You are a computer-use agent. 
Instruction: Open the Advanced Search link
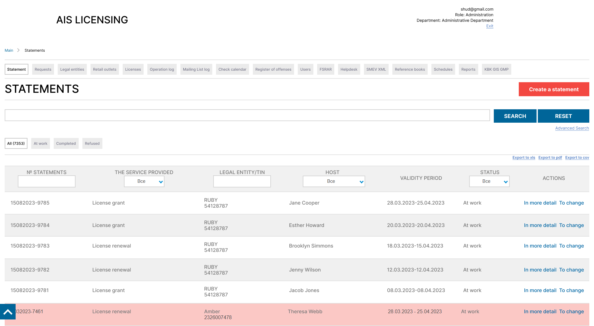(572, 128)
